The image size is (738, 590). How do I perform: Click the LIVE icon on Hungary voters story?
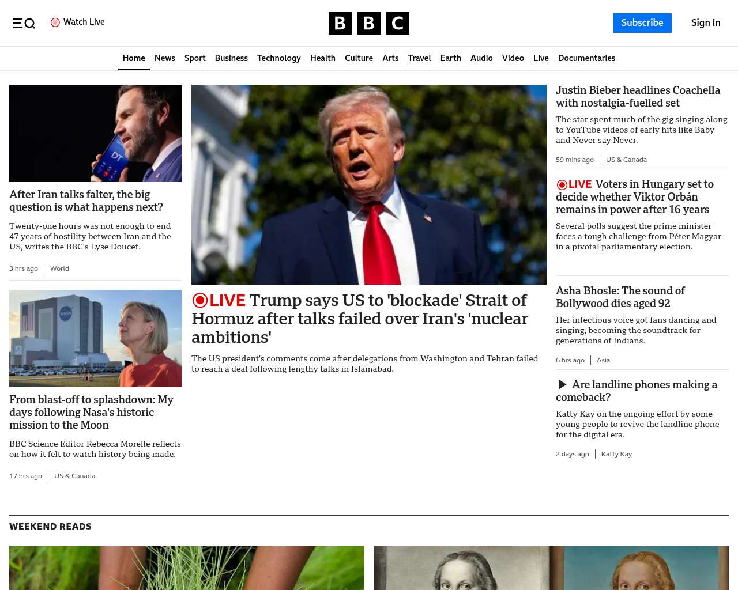pos(574,184)
